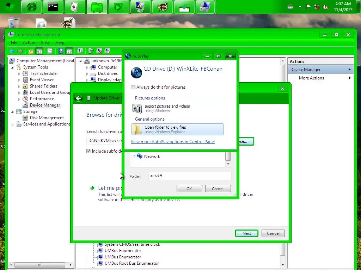Click the Back arrow in Computer Management toolbar
Screen dimensions: 361x270
click(12, 51)
